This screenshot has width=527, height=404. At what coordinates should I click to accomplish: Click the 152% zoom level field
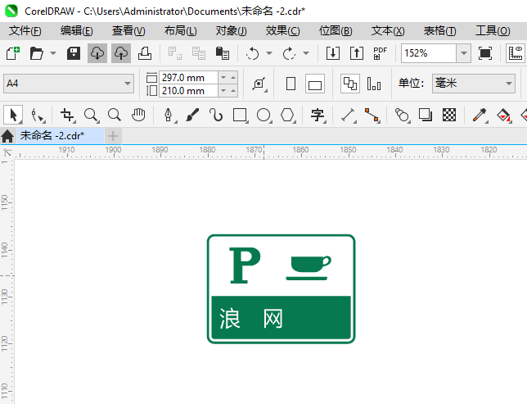pos(429,53)
